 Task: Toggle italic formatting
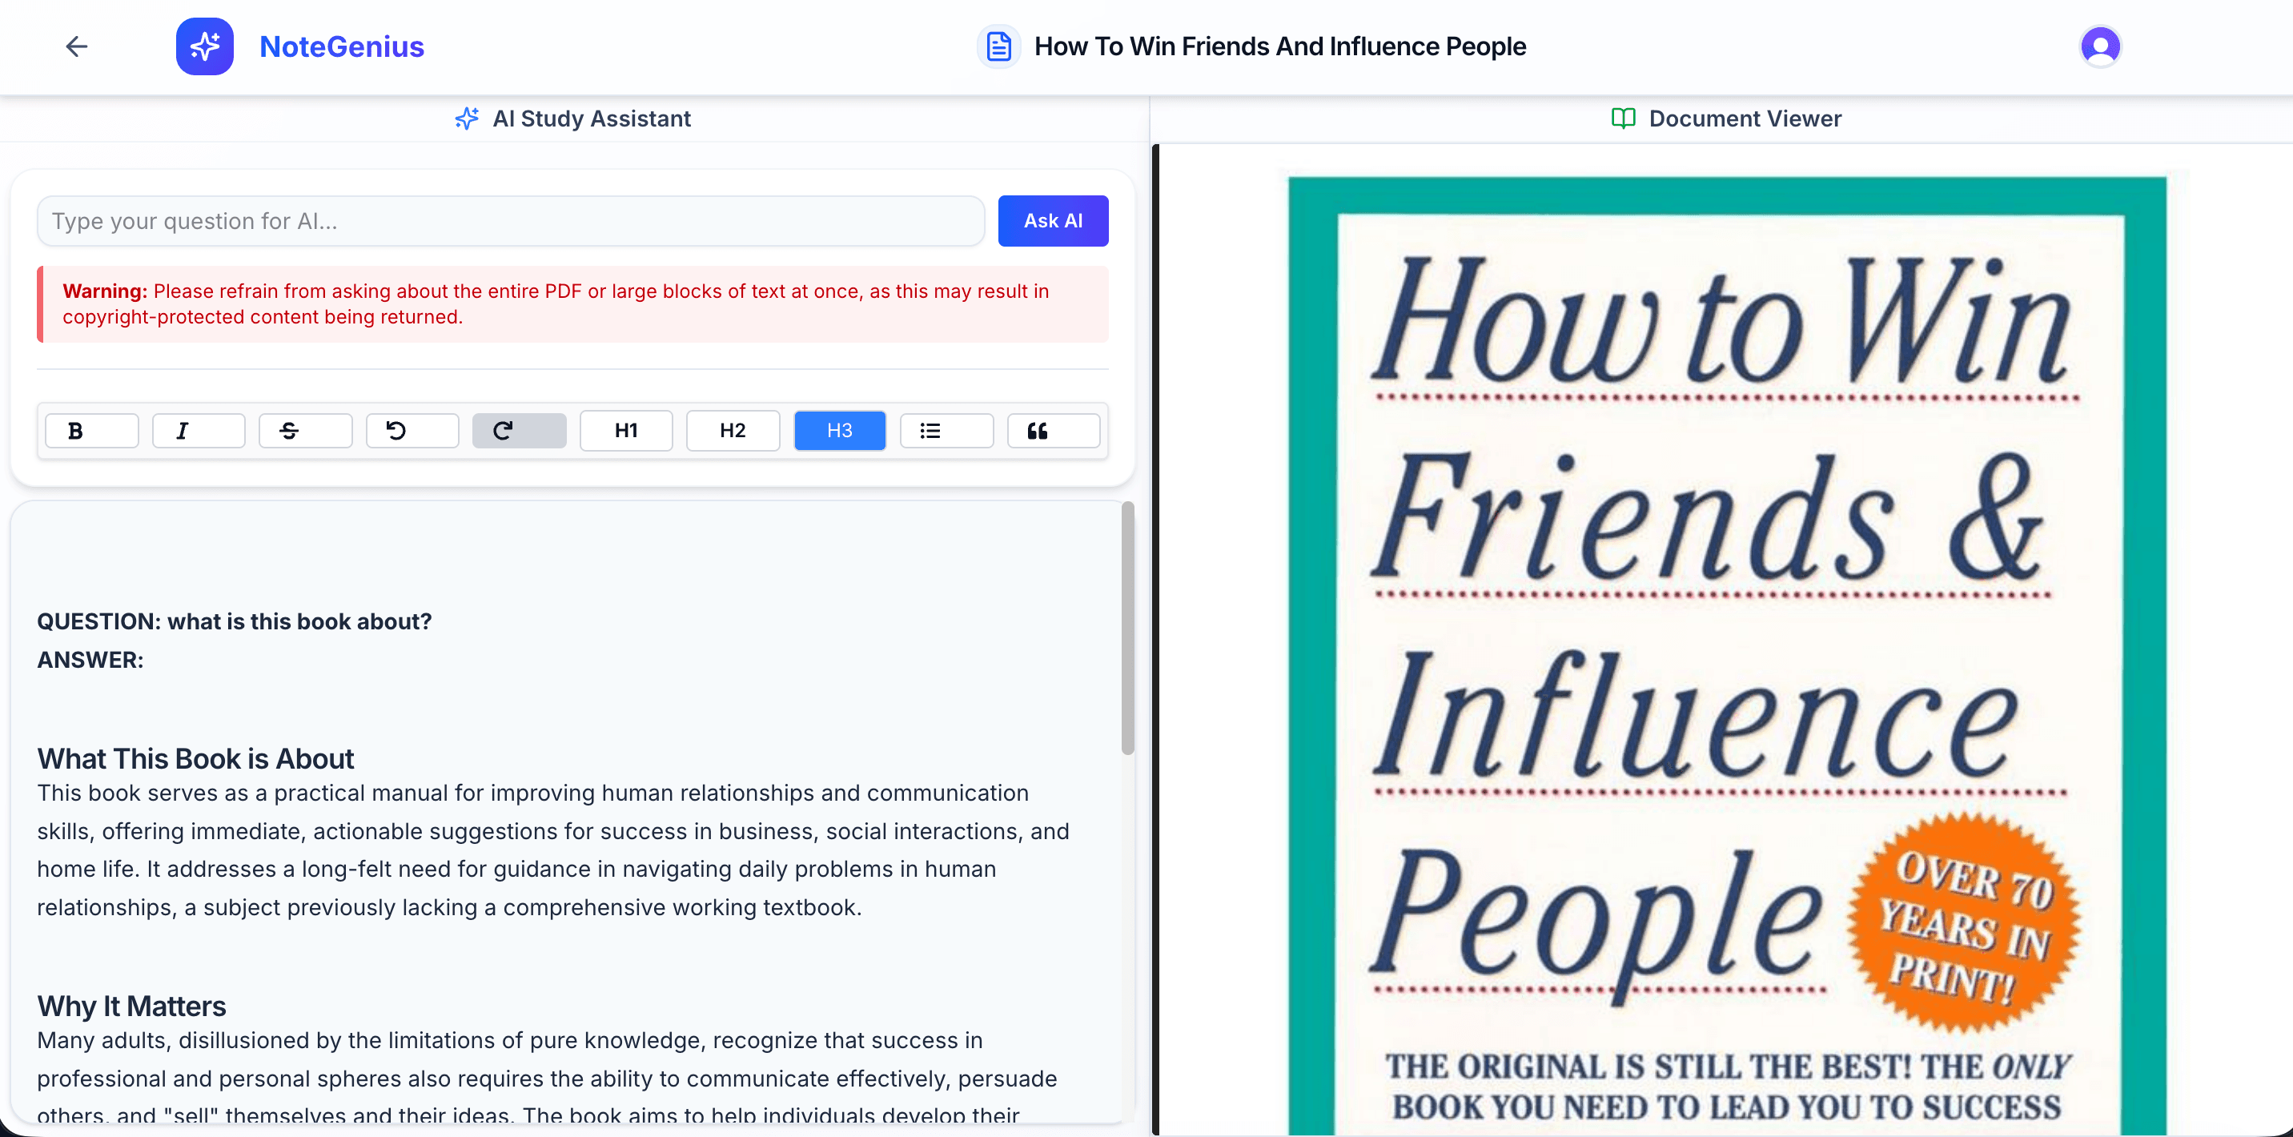(x=199, y=431)
